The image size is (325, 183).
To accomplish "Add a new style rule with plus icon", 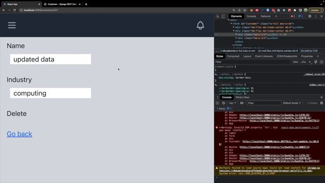I will coord(310,62).
